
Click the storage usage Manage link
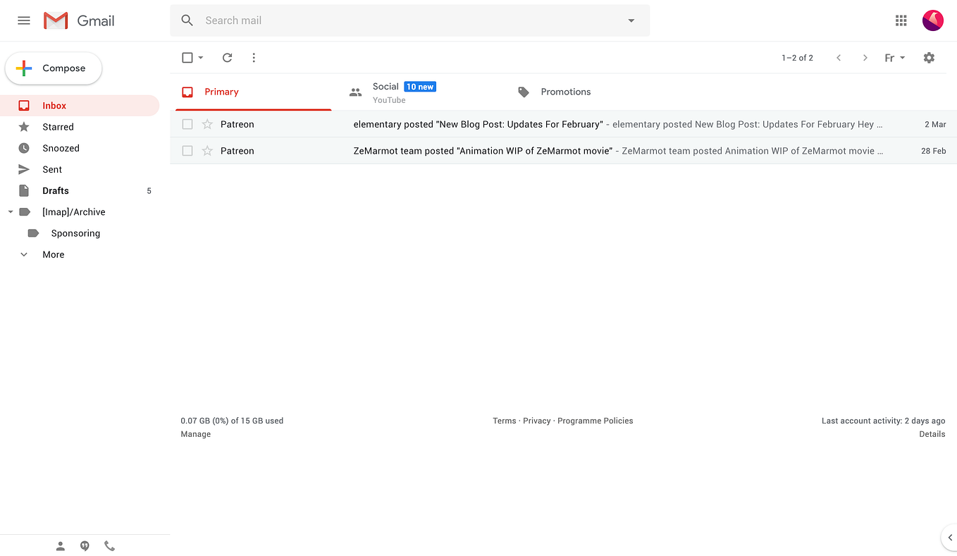pos(195,433)
